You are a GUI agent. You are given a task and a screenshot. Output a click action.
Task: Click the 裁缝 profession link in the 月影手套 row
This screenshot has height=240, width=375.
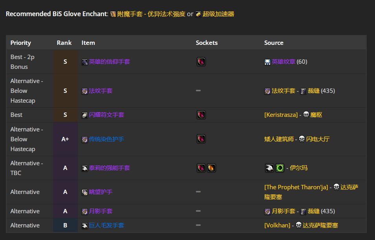(313, 211)
